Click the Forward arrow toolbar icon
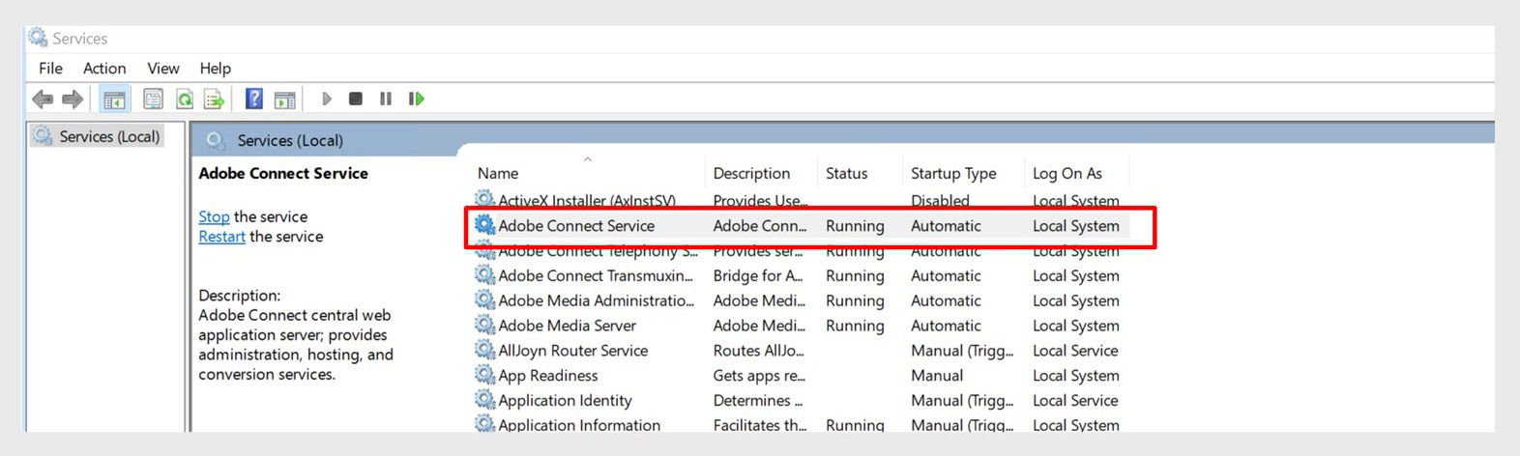Viewport: 1520px width, 456px height. coord(73,99)
